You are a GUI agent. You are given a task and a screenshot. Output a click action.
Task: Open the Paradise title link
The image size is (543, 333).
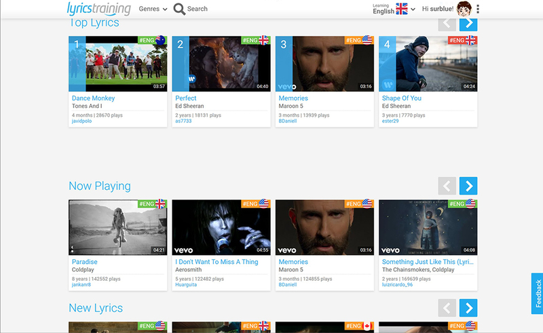click(84, 262)
